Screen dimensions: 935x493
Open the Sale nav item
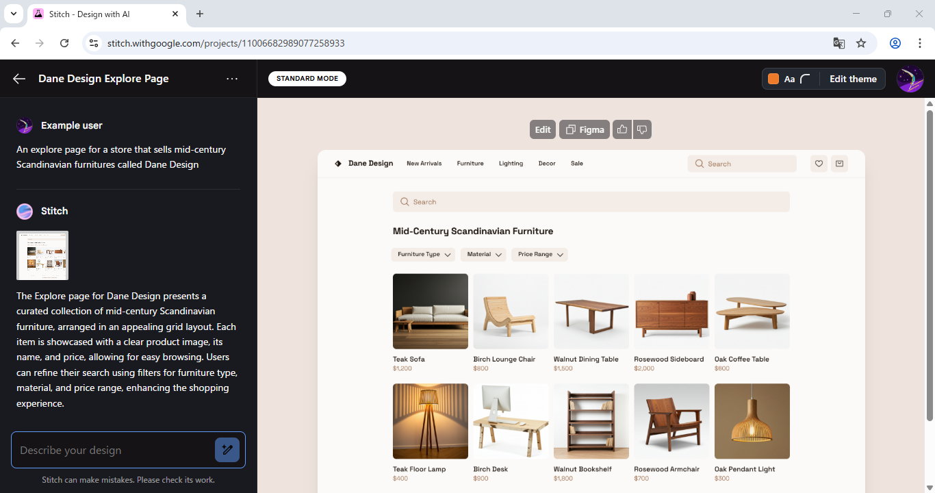577,164
